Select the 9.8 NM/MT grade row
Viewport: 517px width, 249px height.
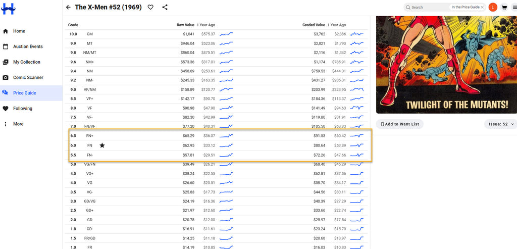[x=217, y=53]
